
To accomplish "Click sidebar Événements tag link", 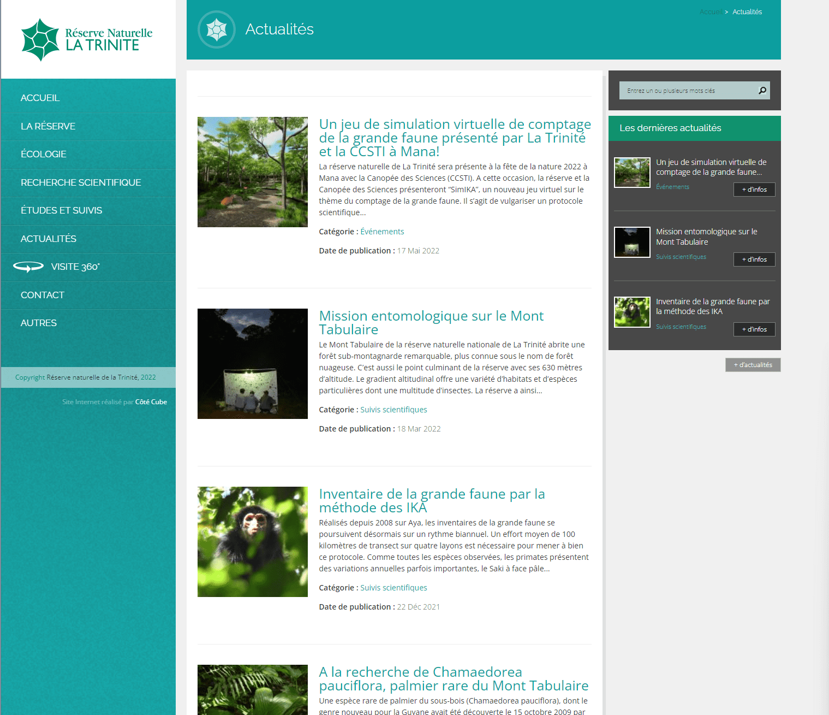I will click(672, 187).
